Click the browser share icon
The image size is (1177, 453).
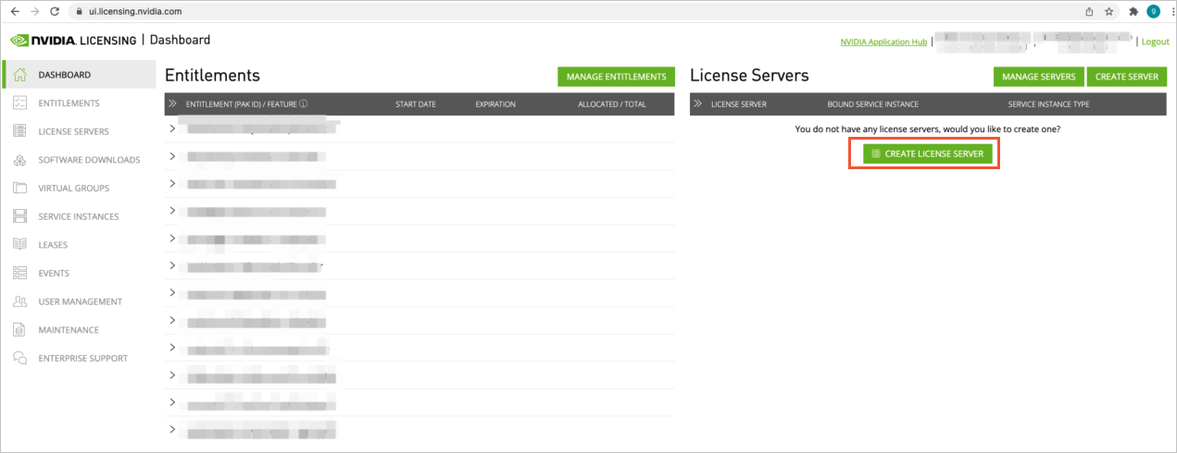click(x=1089, y=11)
